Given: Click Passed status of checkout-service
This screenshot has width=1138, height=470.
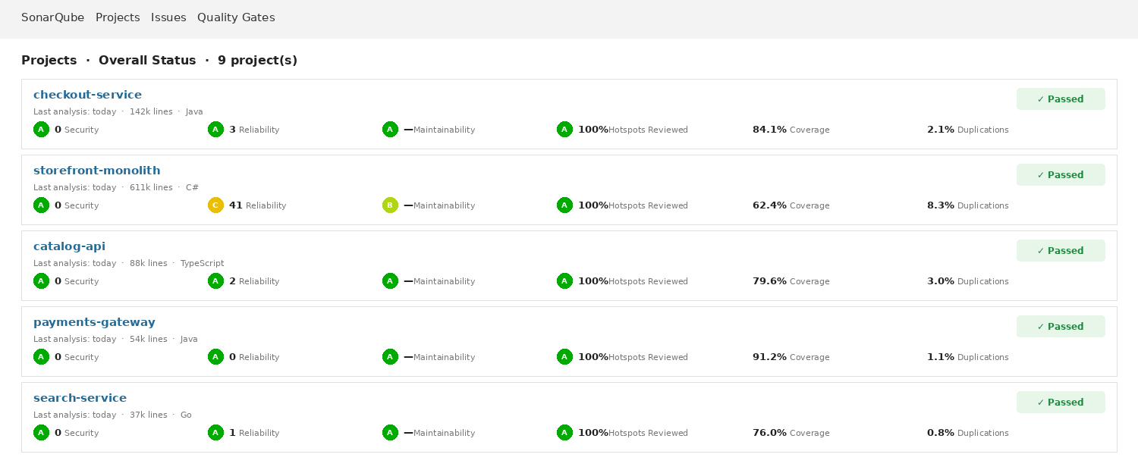Looking at the screenshot, I should 1061,99.
